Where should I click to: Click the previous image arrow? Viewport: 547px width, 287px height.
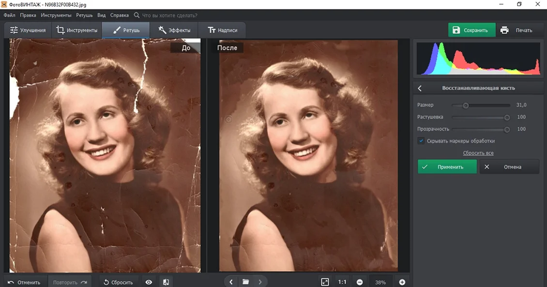click(x=231, y=281)
